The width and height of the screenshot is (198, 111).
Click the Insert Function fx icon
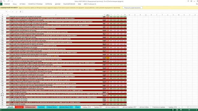click(x=20, y=12)
